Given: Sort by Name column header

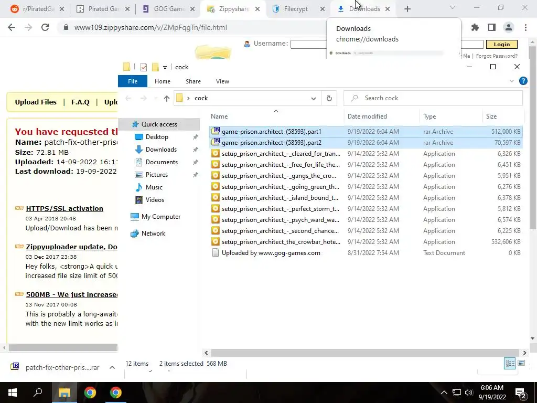Looking at the screenshot, I should tap(276, 116).
